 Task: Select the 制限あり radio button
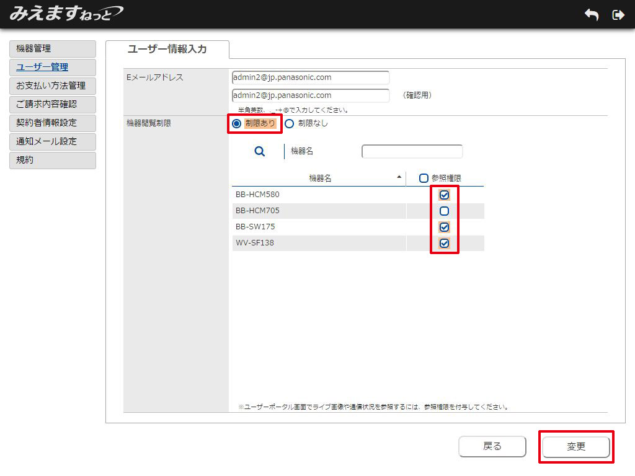click(236, 123)
